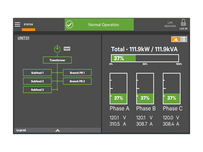Image resolution: width=203 pixels, height=152 pixels.
Task: Select Subfeed 1 in the diagram
Action: (x=37, y=73)
